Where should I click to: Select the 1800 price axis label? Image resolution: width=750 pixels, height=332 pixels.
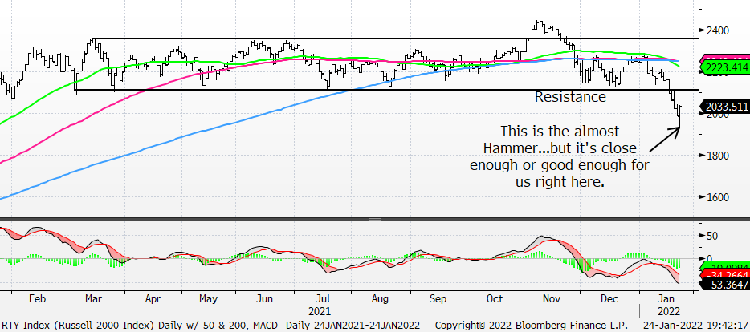pos(719,156)
